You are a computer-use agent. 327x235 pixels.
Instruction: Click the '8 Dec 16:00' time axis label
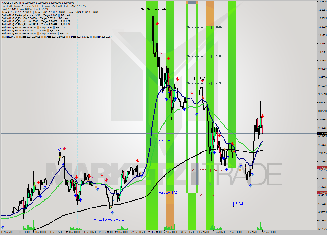56,232
